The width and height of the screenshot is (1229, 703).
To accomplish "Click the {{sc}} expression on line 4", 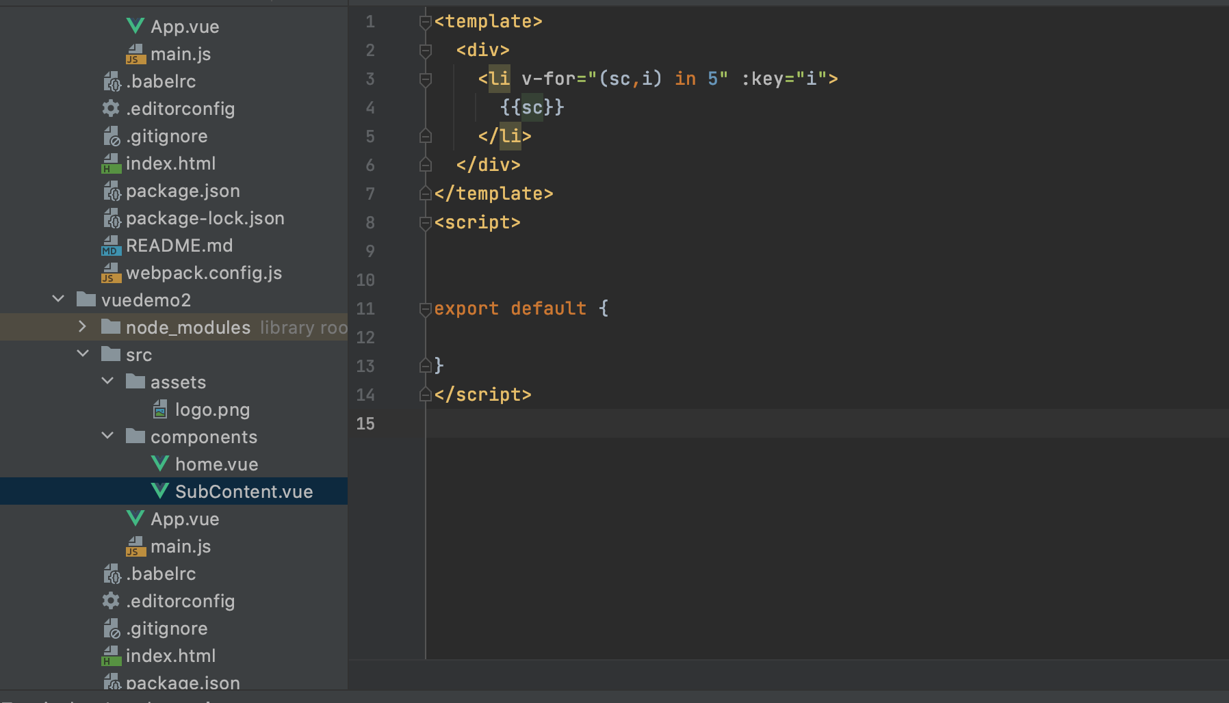I will pyautogui.click(x=532, y=107).
